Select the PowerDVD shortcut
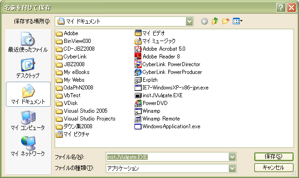The image size is (299, 178). pos(151,103)
